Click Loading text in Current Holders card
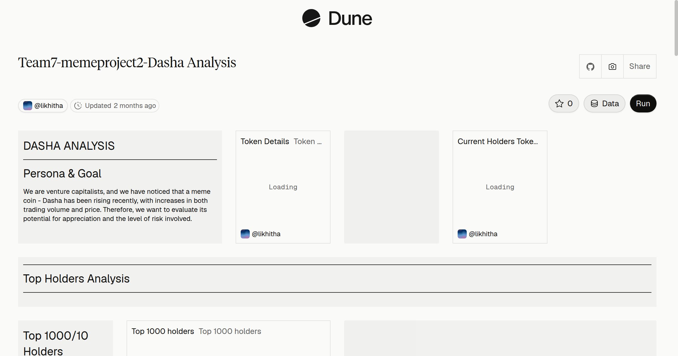This screenshot has width=678, height=356. (x=500, y=187)
